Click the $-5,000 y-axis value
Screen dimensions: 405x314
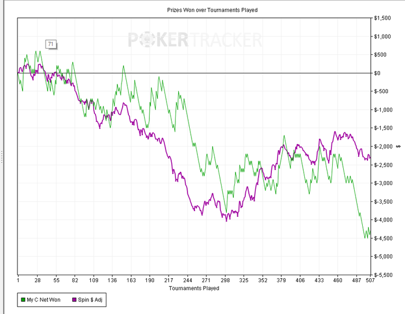click(383, 256)
